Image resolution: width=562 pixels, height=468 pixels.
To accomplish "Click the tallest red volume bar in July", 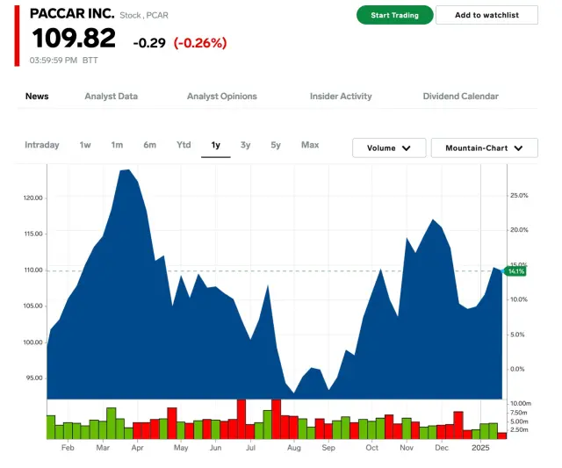I will click(276, 419).
